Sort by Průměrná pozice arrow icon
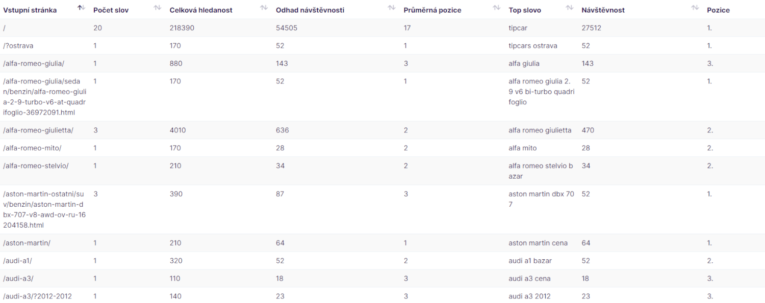The height and width of the screenshot is (303, 765). pos(497,8)
